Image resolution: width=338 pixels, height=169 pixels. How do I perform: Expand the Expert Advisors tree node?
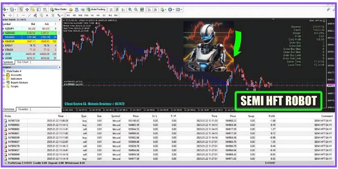coord(4,83)
